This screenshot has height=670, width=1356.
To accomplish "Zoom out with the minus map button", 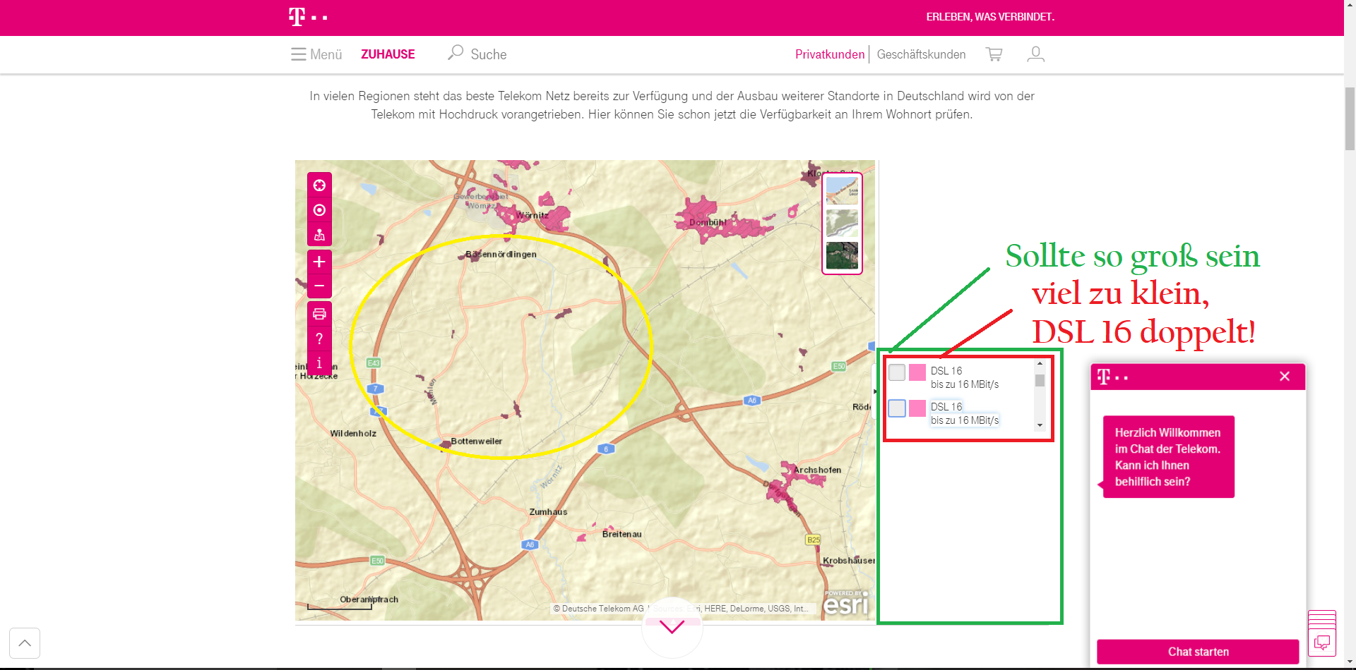I will tap(319, 286).
